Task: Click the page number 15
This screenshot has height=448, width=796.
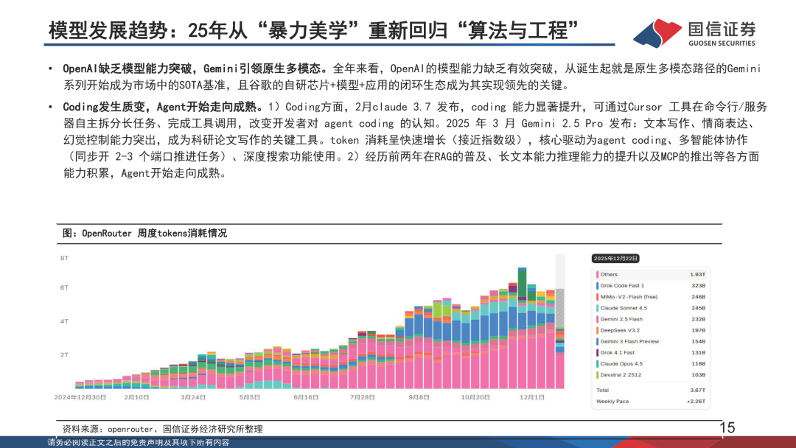Action: pos(727,427)
